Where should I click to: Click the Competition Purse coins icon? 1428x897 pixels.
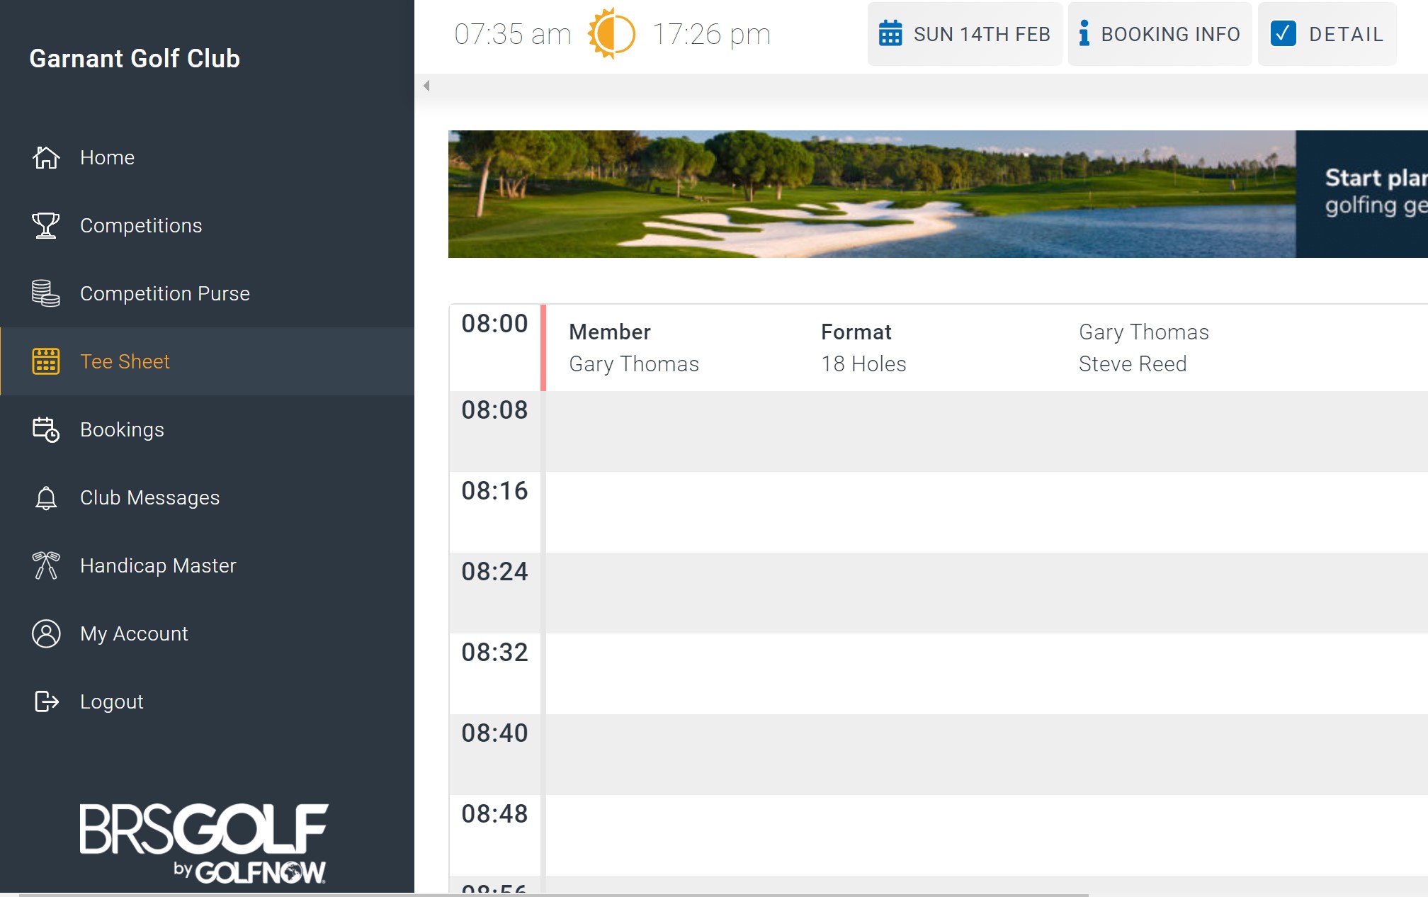(46, 293)
